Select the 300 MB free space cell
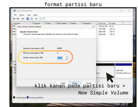138x107 pixels. click(x=102, y=34)
